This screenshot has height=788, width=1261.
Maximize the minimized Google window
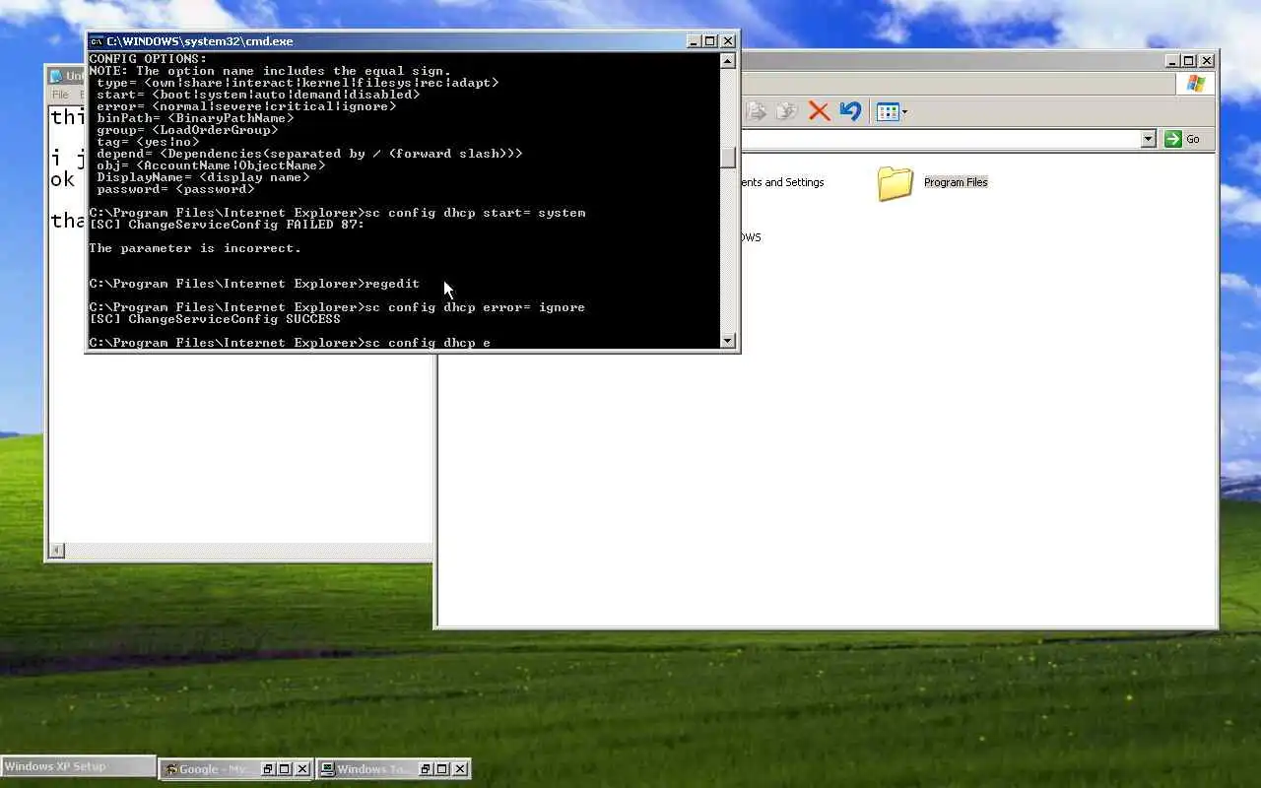tap(285, 769)
